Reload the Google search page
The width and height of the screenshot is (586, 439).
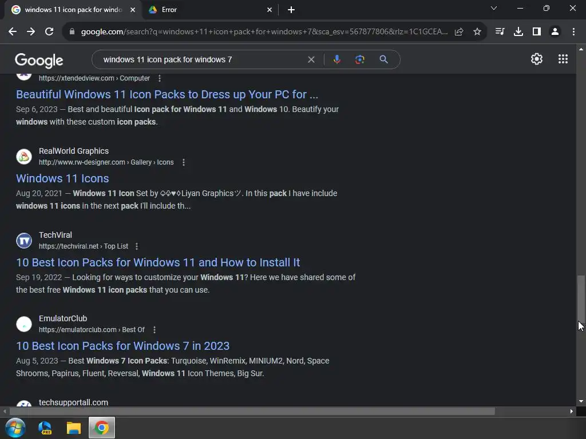point(49,32)
